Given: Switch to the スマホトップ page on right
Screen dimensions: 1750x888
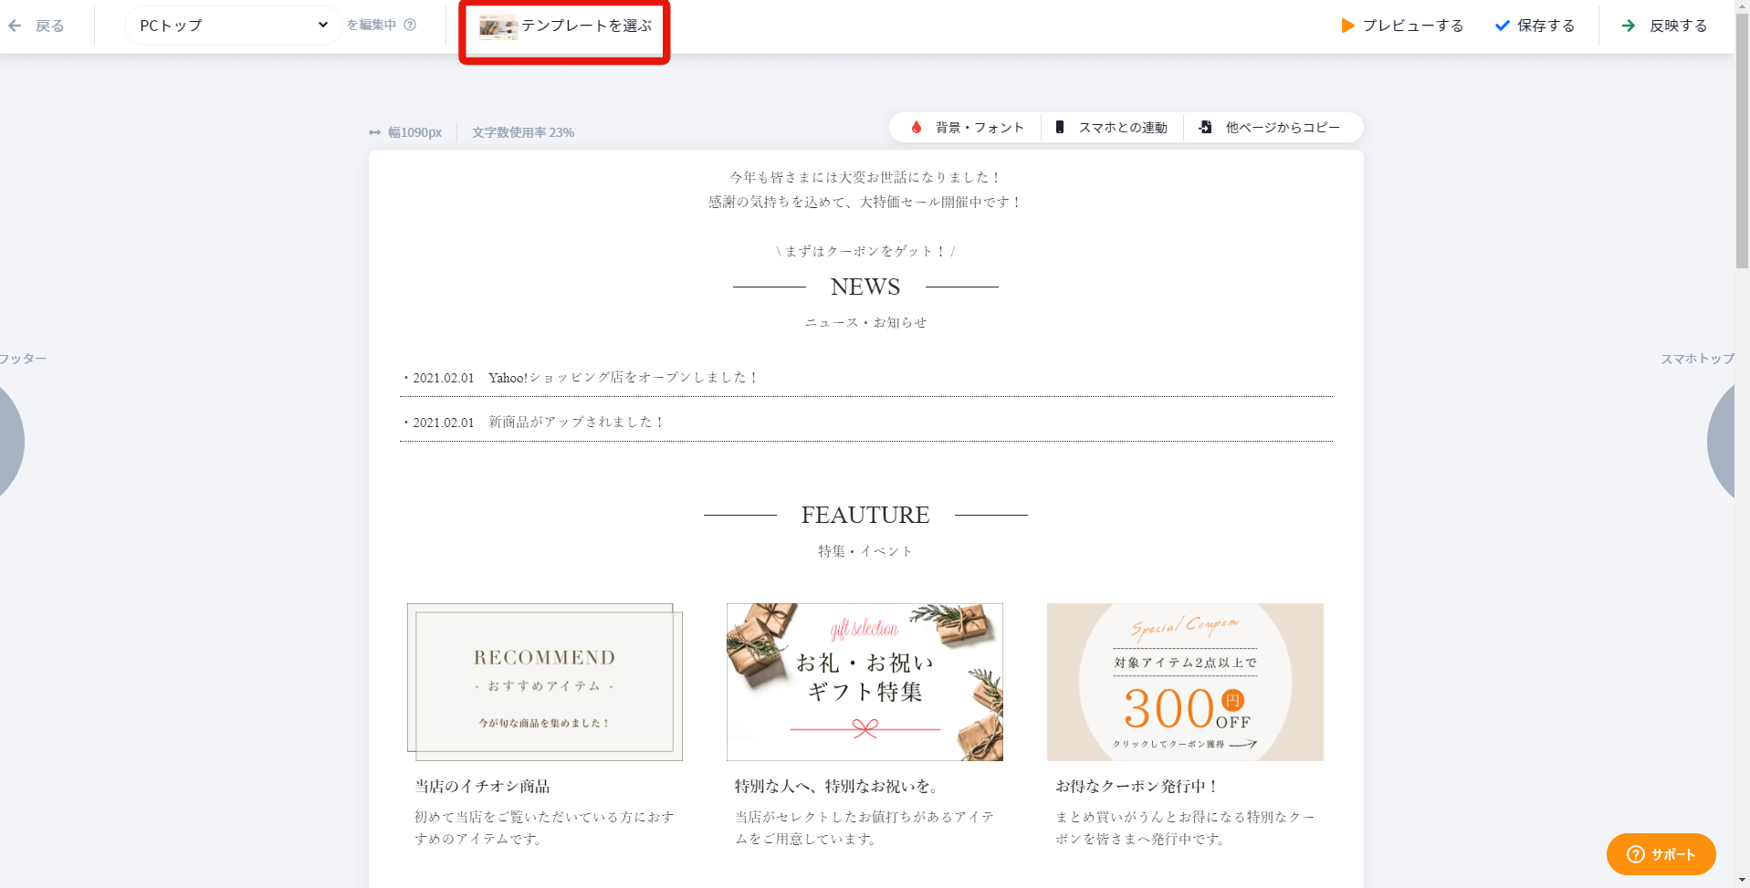Looking at the screenshot, I should point(1697,359).
